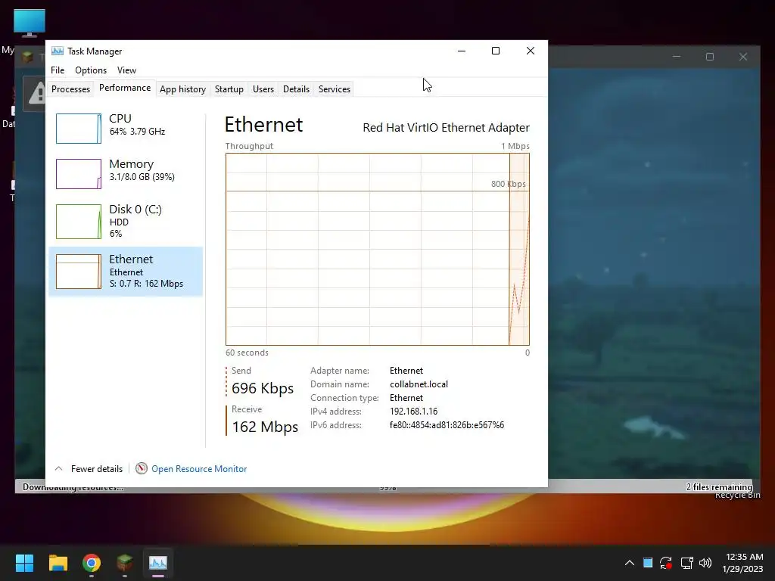Collapse with the Fewer details chevron

click(58, 468)
